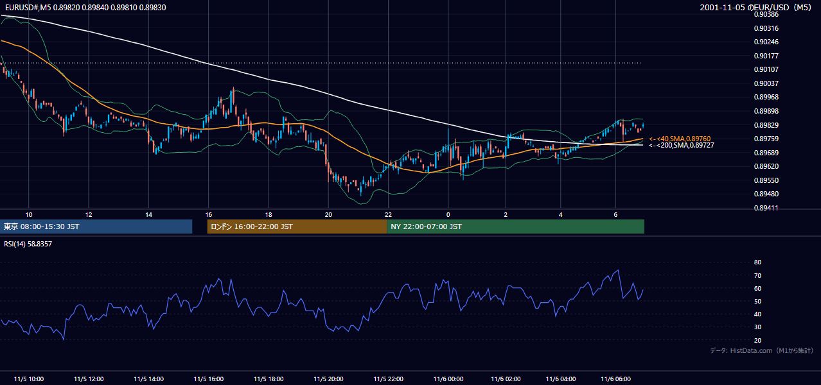Click hour label 12 under the price chart
Screen dimensions: 821x385
click(89, 214)
